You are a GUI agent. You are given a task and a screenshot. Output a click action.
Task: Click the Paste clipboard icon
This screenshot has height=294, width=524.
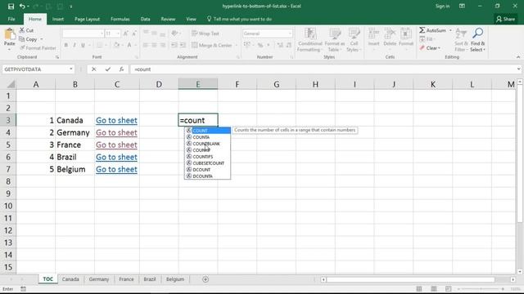tap(9, 34)
